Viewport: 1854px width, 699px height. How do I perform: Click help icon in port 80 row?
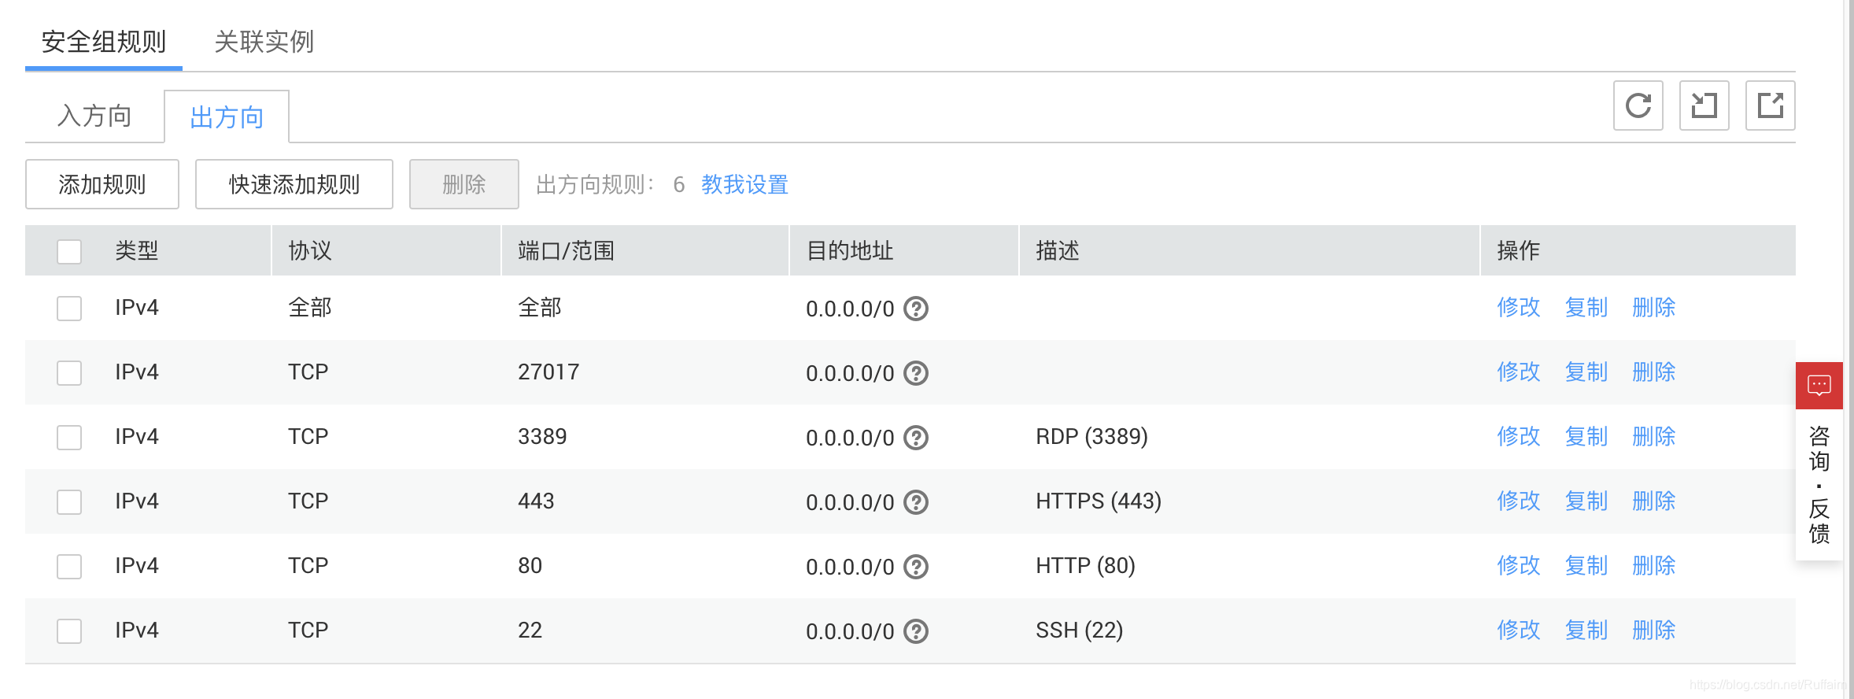(x=916, y=567)
